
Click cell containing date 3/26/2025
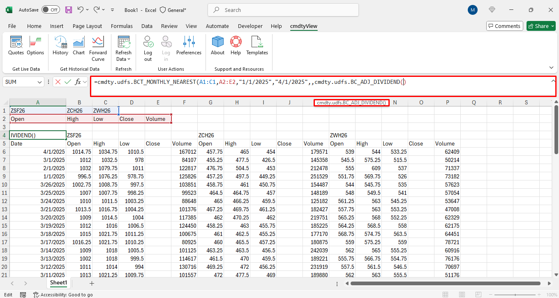click(38, 185)
